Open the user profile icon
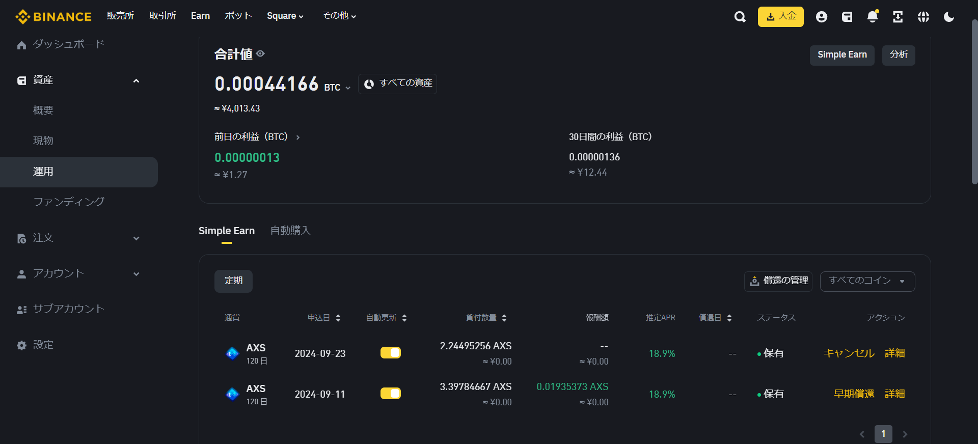The image size is (978, 444). tap(821, 17)
